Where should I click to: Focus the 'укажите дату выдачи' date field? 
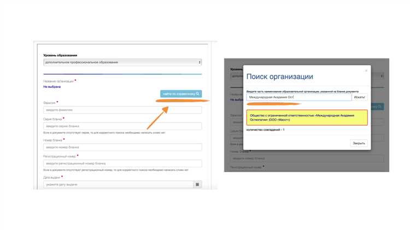(x=118, y=185)
